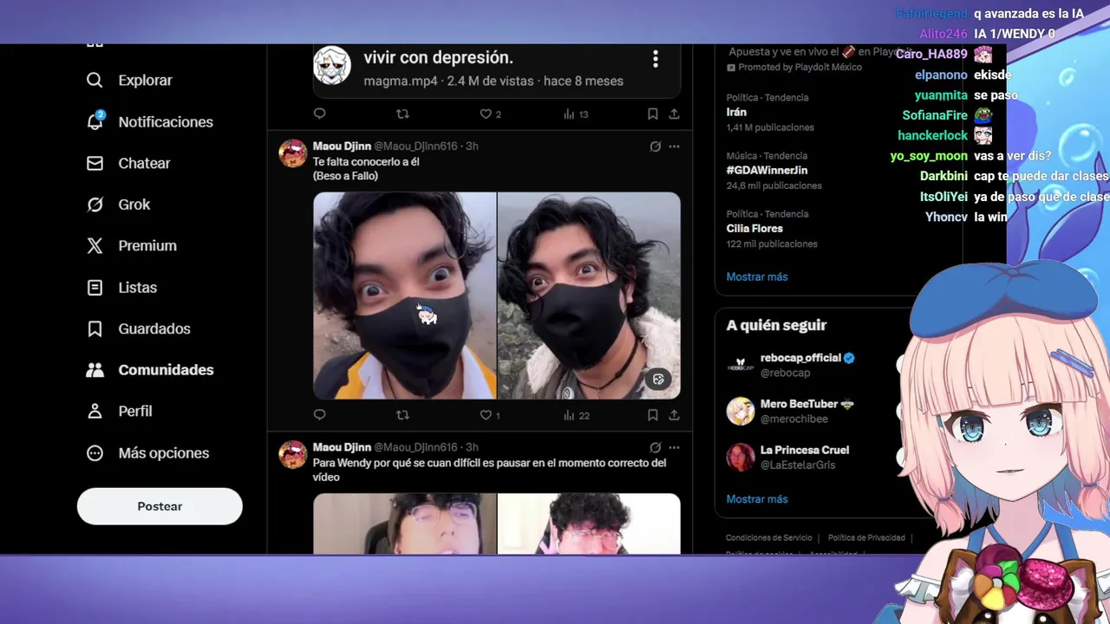Image resolution: width=1110 pixels, height=624 pixels.
Task: Click the Postear button
Action: (160, 506)
